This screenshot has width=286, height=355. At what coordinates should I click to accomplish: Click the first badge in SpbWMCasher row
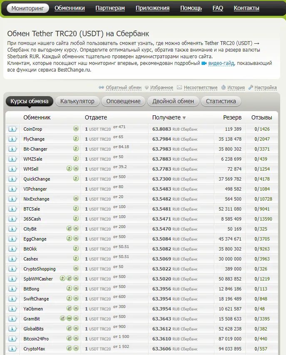(63, 278)
